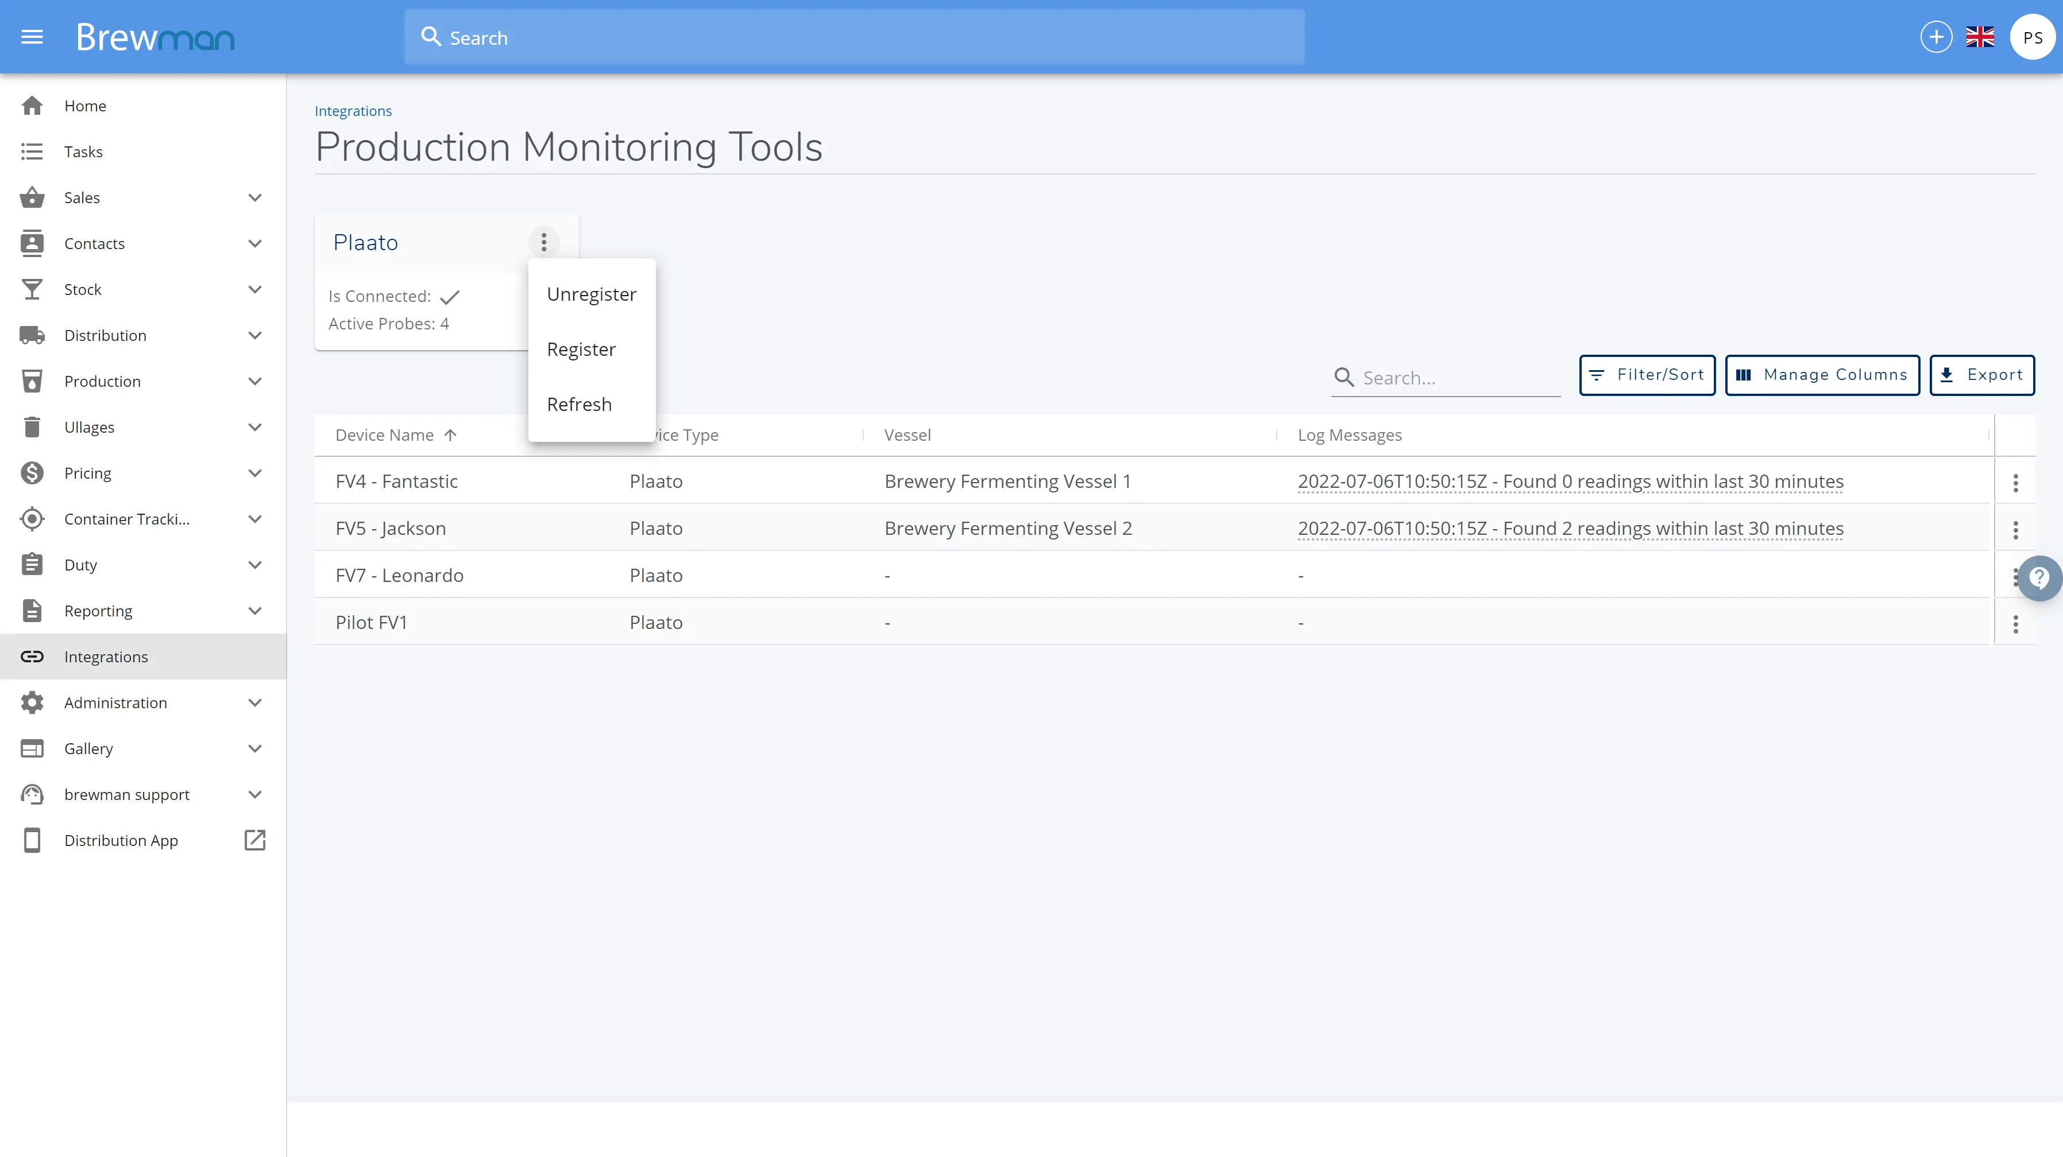Expand the Gallery menu chevron
Screen dimensions: 2063x1157
[x=254, y=749]
